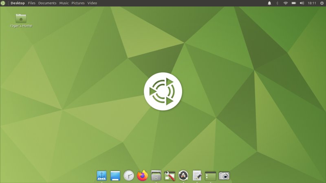
Task: Open the Clock app from the dock
Action: pyautogui.click(x=129, y=176)
